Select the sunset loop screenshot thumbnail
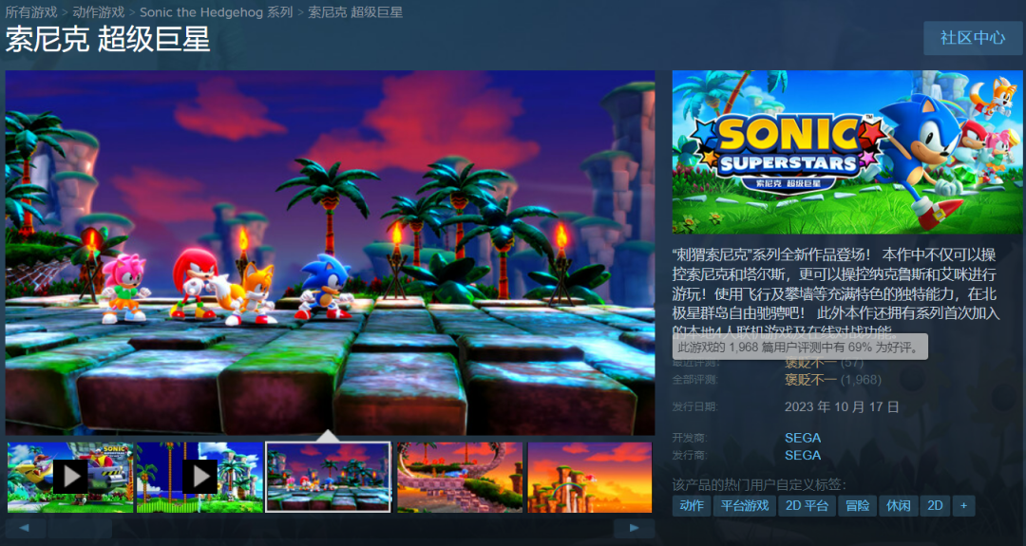Viewport: 1026px width, 546px height. [460, 478]
